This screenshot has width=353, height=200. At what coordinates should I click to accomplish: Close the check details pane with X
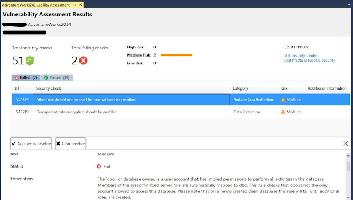[x=346, y=143]
